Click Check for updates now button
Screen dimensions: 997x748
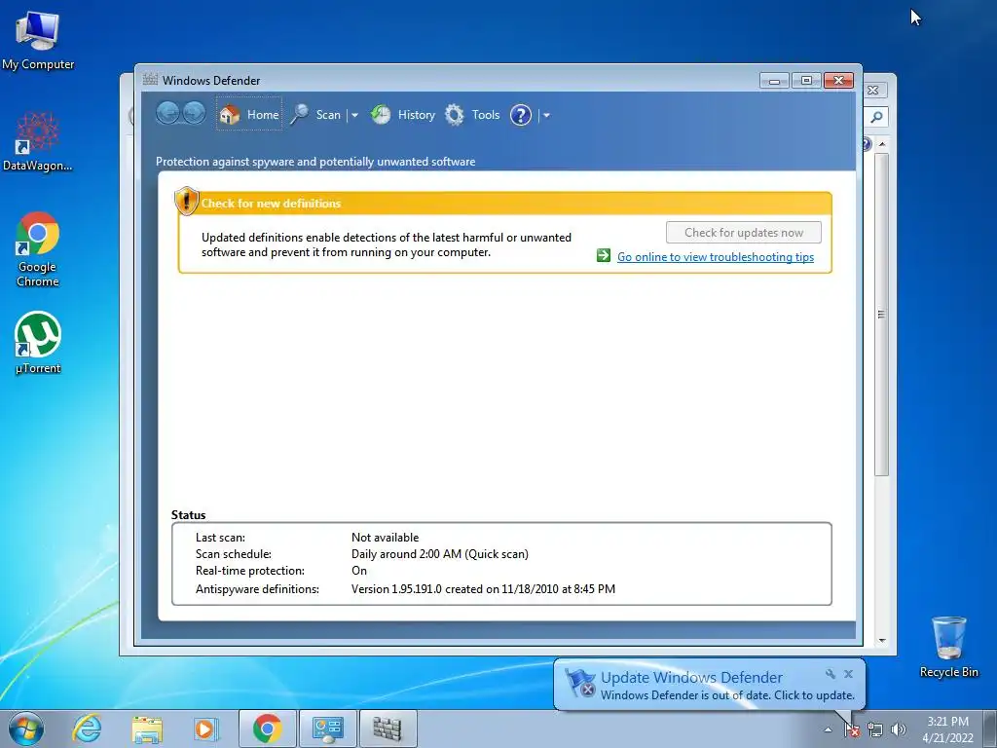coord(743,232)
